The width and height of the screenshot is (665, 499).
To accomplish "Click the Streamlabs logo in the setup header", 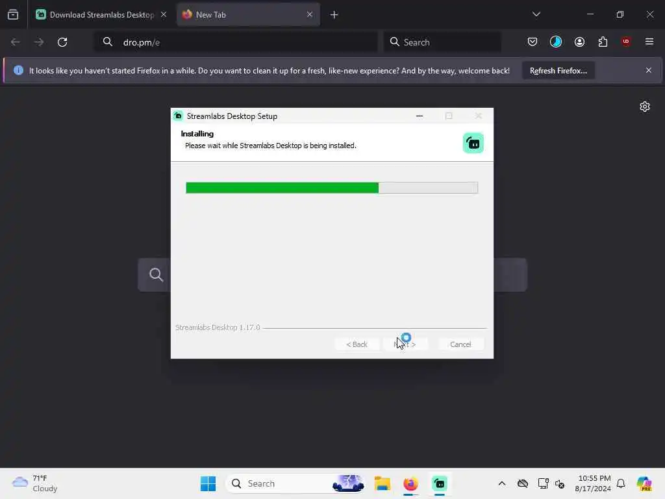I will click(473, 143).
